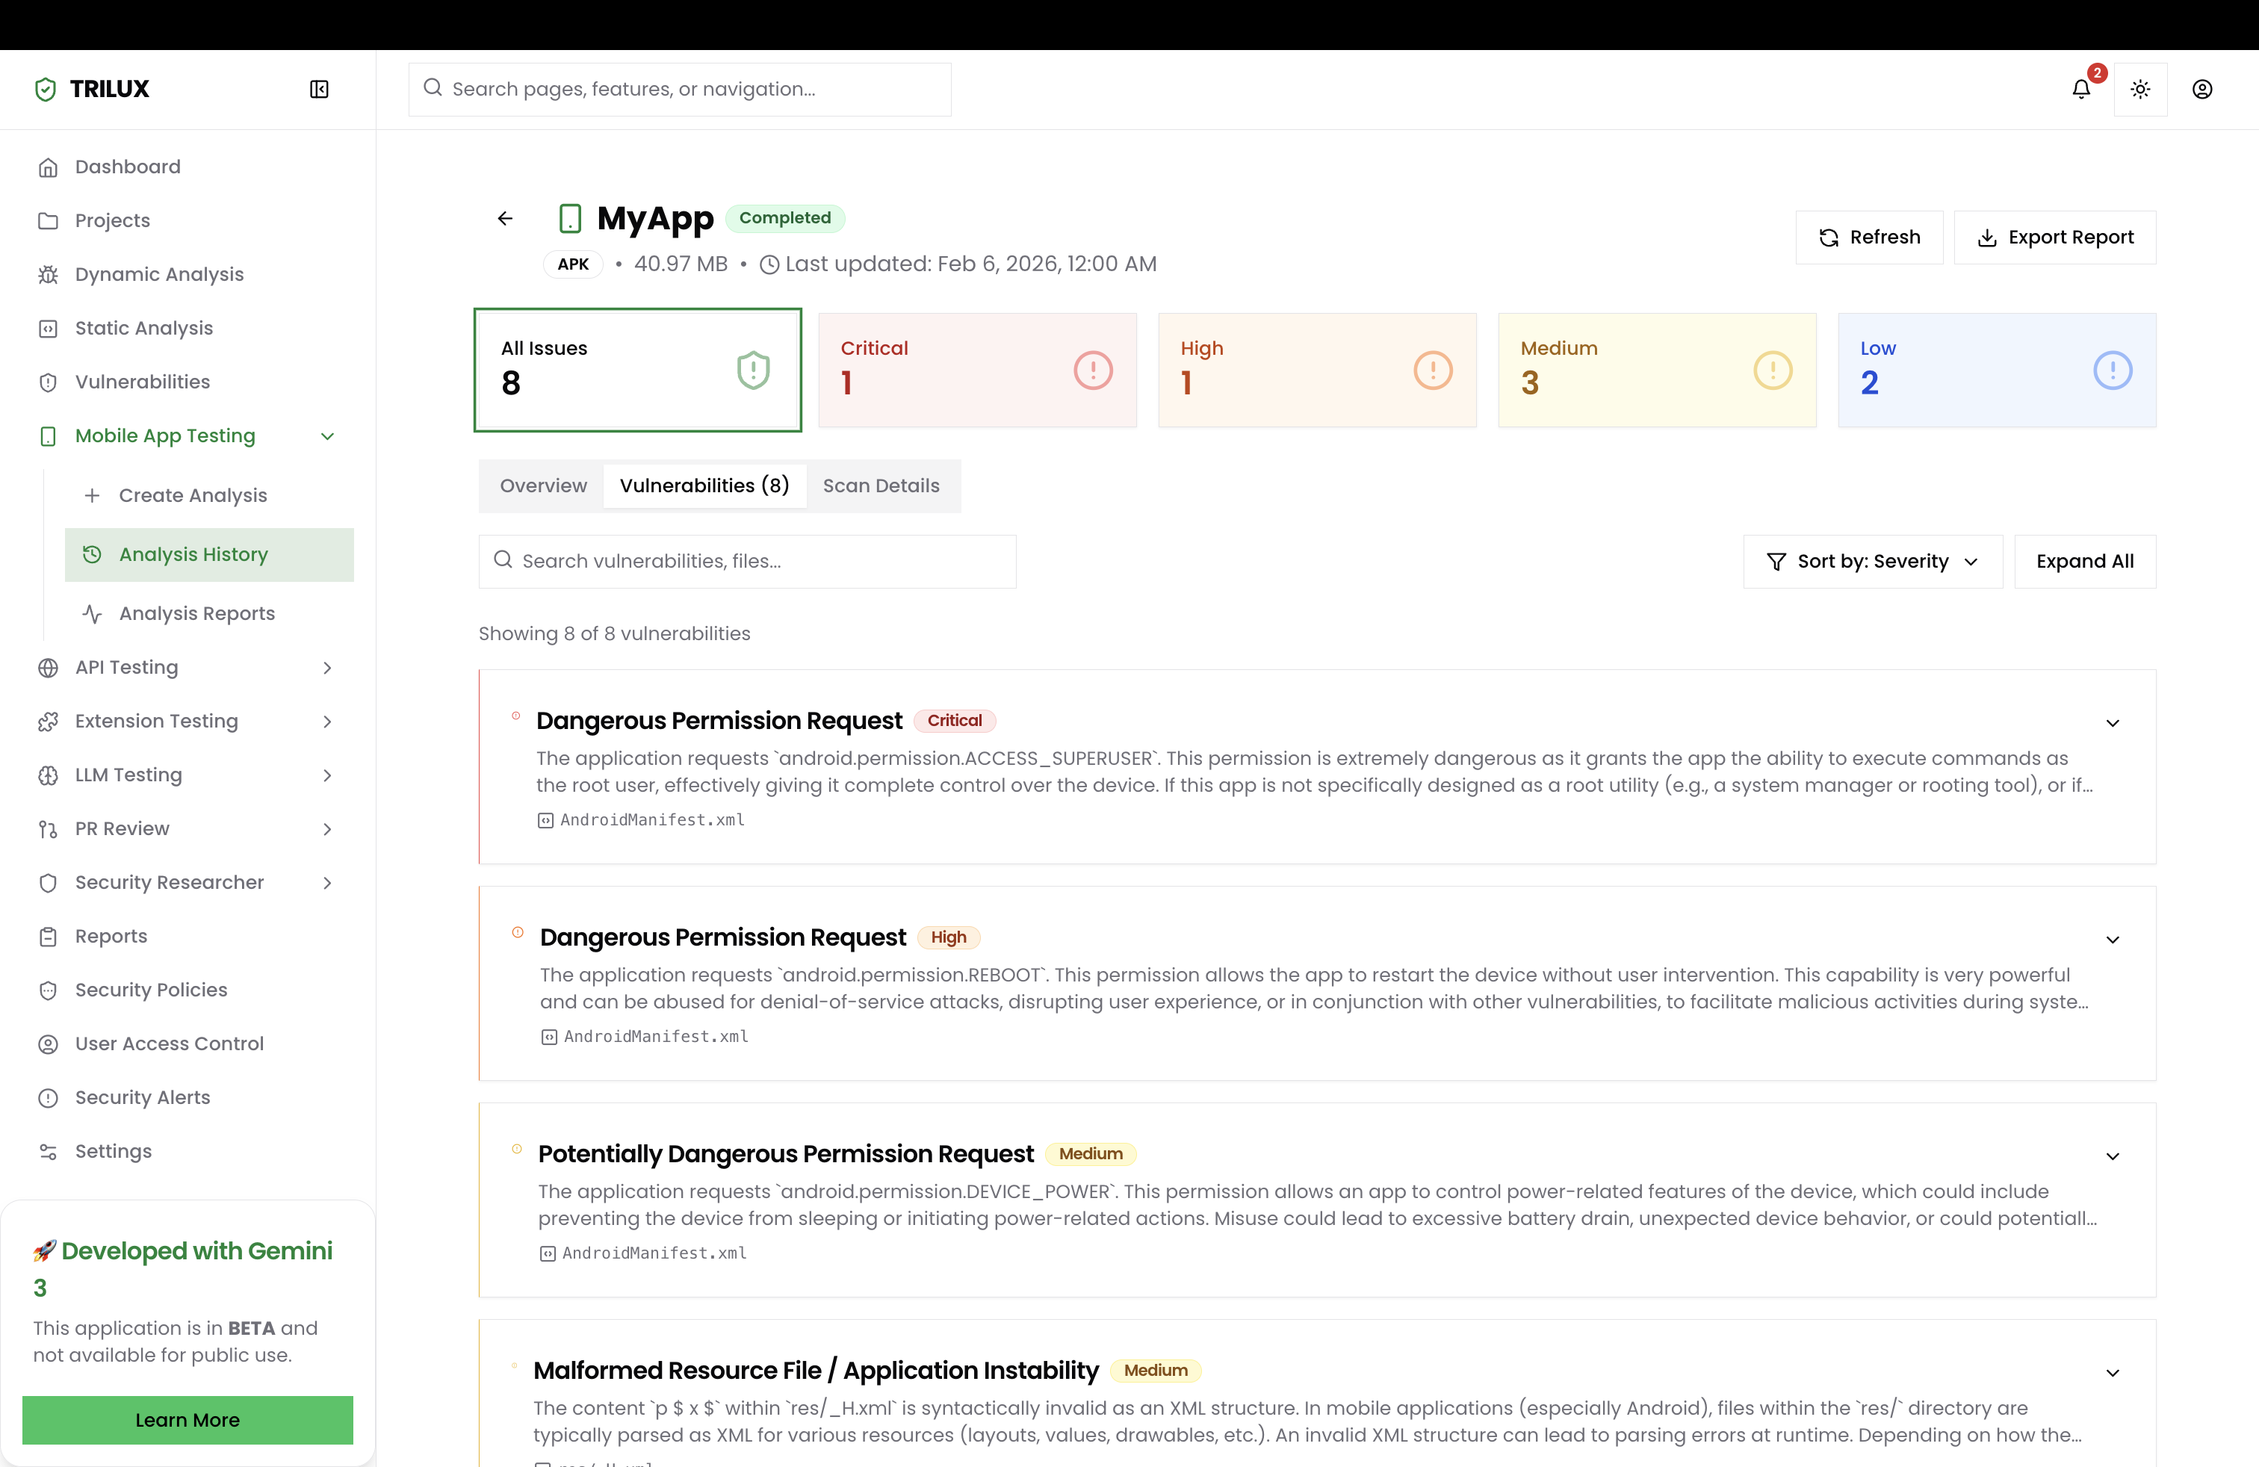Open Sort by: Severity dropdown
The height and width of the screenshot is (1467, 2259).
point(1872,562)
